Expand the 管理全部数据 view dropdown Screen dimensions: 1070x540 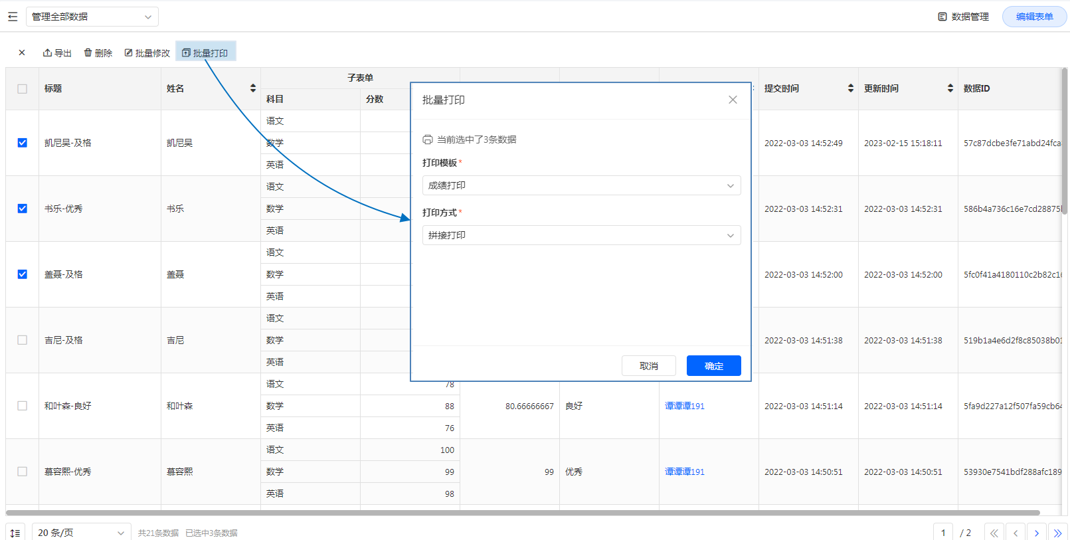[92, 17]
